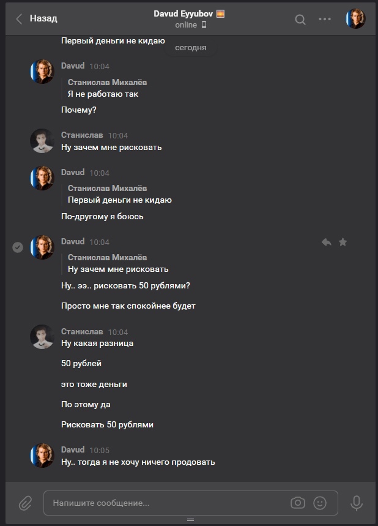This screenshot has height=526, width=378.
Task: Click the attach file paperclip icon
Action: point(25,503)
